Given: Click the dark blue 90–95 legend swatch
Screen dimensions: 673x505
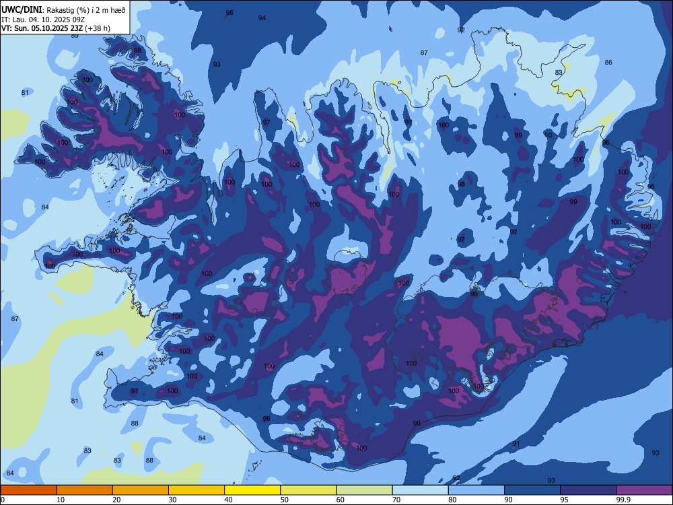Looking at the screenshot, I should (532, 490).
